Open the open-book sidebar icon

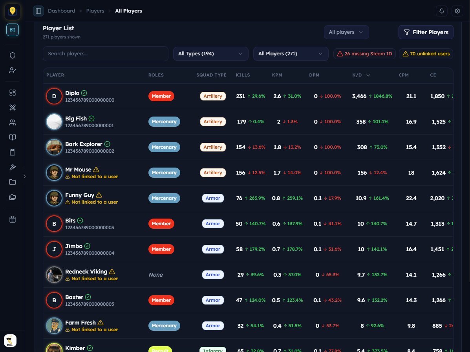pos(12,137)
